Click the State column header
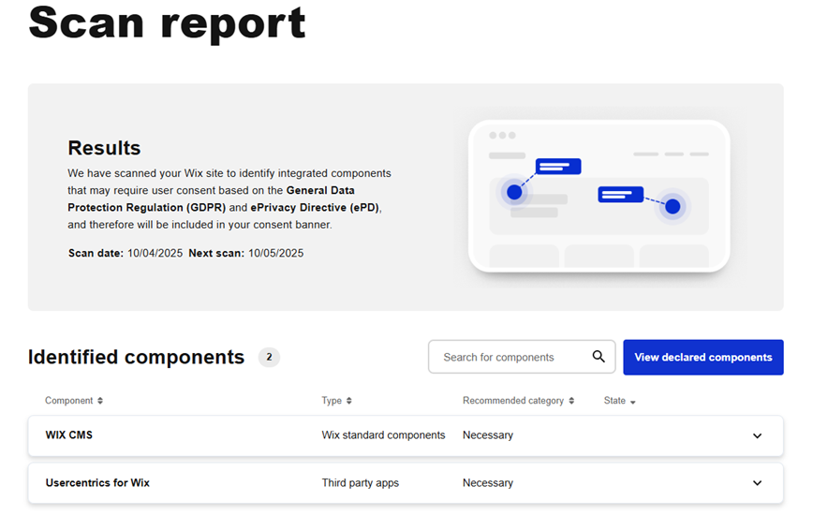 click(614, 401)
